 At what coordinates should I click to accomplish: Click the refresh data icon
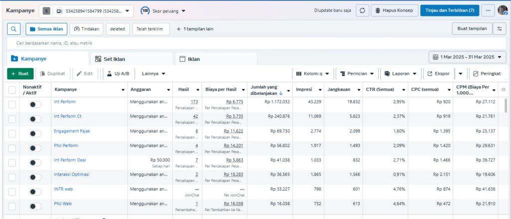pyautogui.click(x=362, y=10)
